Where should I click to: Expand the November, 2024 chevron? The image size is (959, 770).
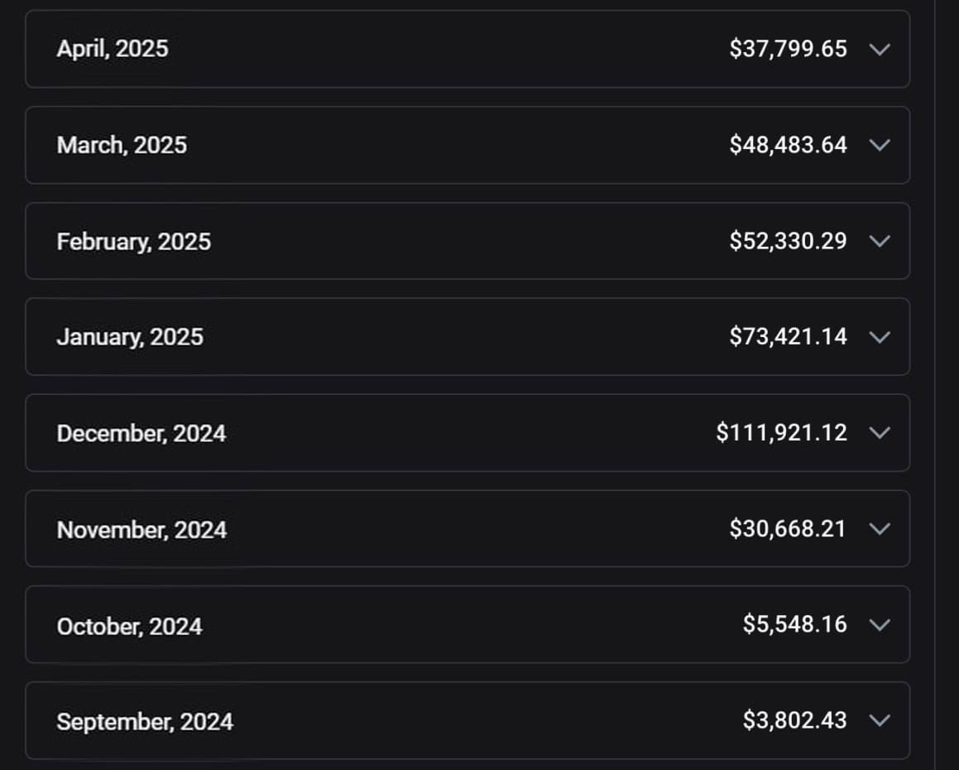pos(880,529)
